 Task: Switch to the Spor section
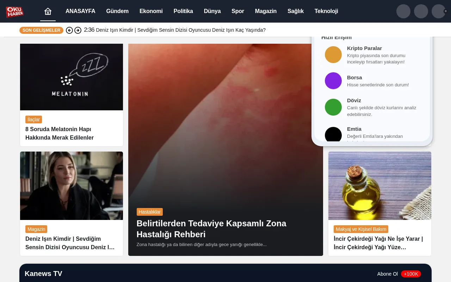[x=238, y=11]
